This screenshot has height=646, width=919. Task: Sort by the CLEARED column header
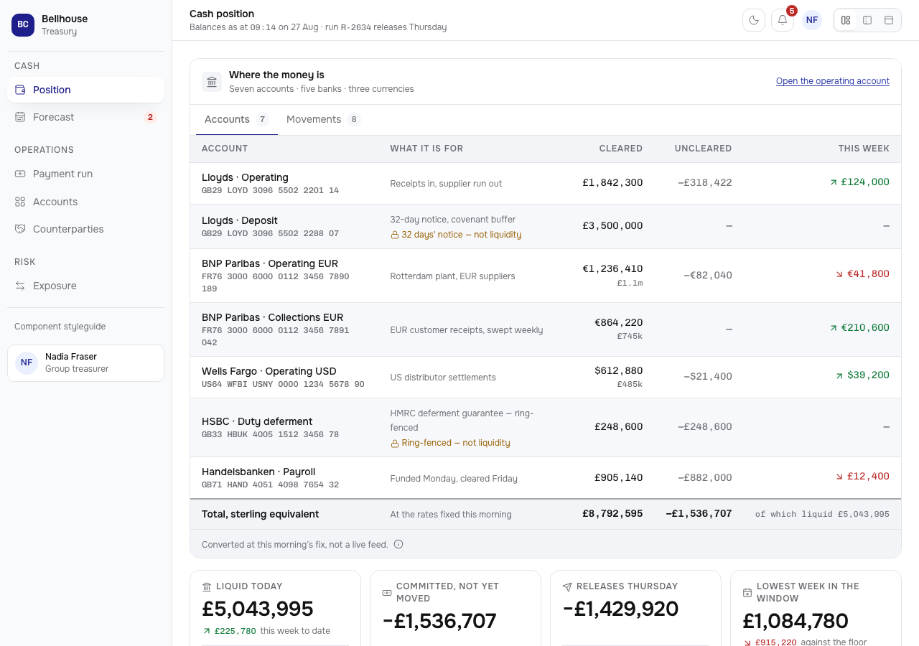click(x=621, y=149)
